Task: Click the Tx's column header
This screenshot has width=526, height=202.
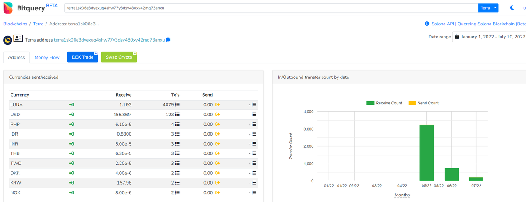Action: coord(175,94)
